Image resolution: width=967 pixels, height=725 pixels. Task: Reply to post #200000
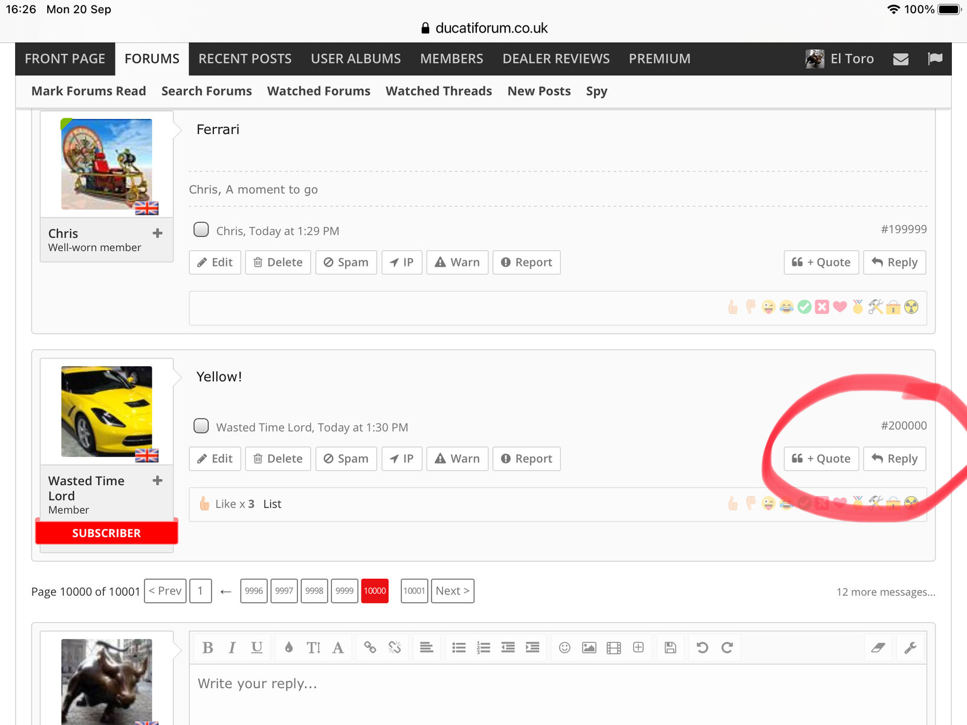tap(894, 459)
